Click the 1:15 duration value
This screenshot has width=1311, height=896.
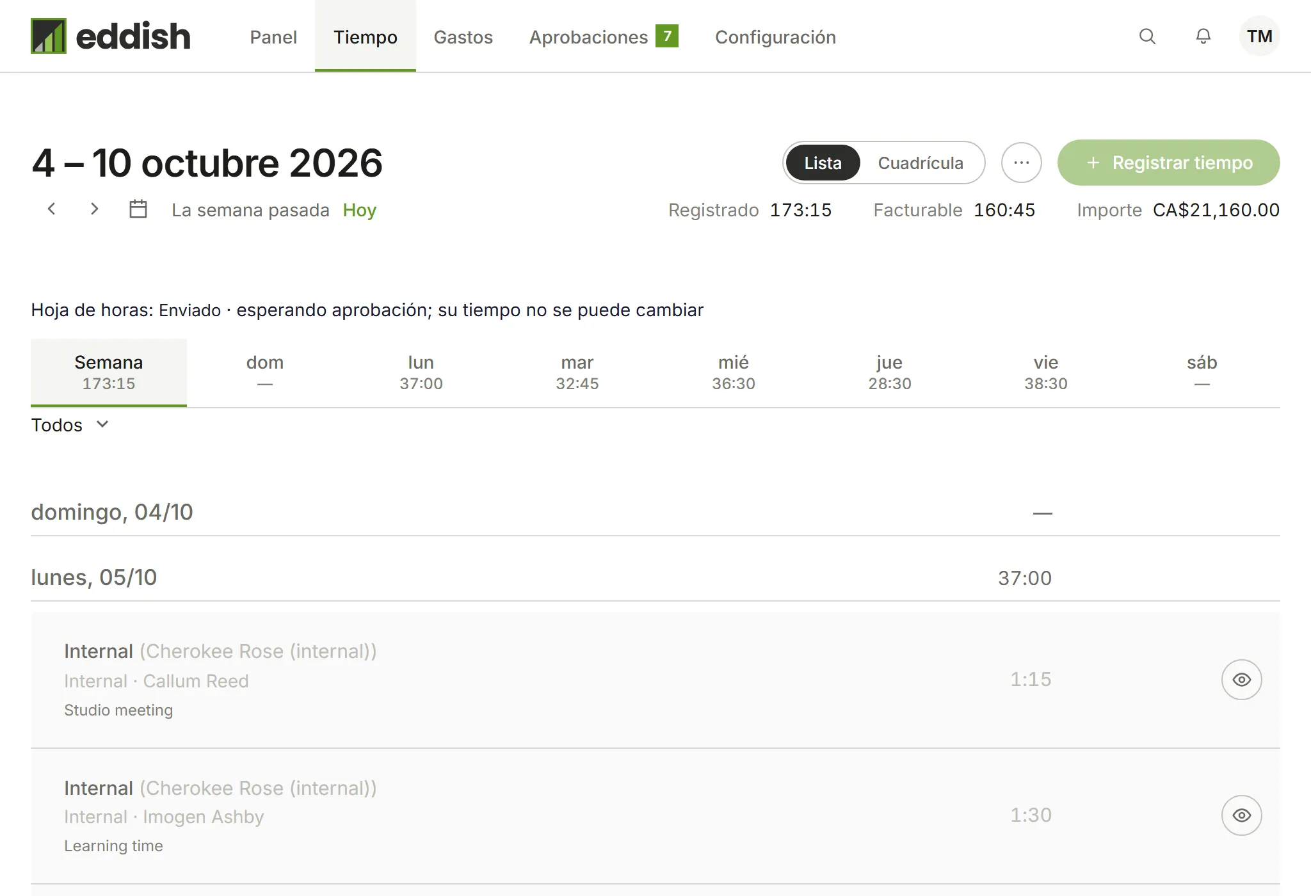point(1031,679)
